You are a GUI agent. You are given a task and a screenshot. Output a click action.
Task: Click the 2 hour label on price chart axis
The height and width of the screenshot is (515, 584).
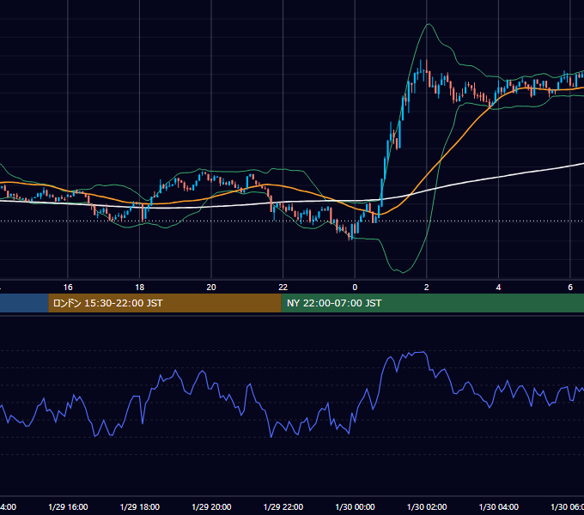pyautogui.click(x=427, y=288)
